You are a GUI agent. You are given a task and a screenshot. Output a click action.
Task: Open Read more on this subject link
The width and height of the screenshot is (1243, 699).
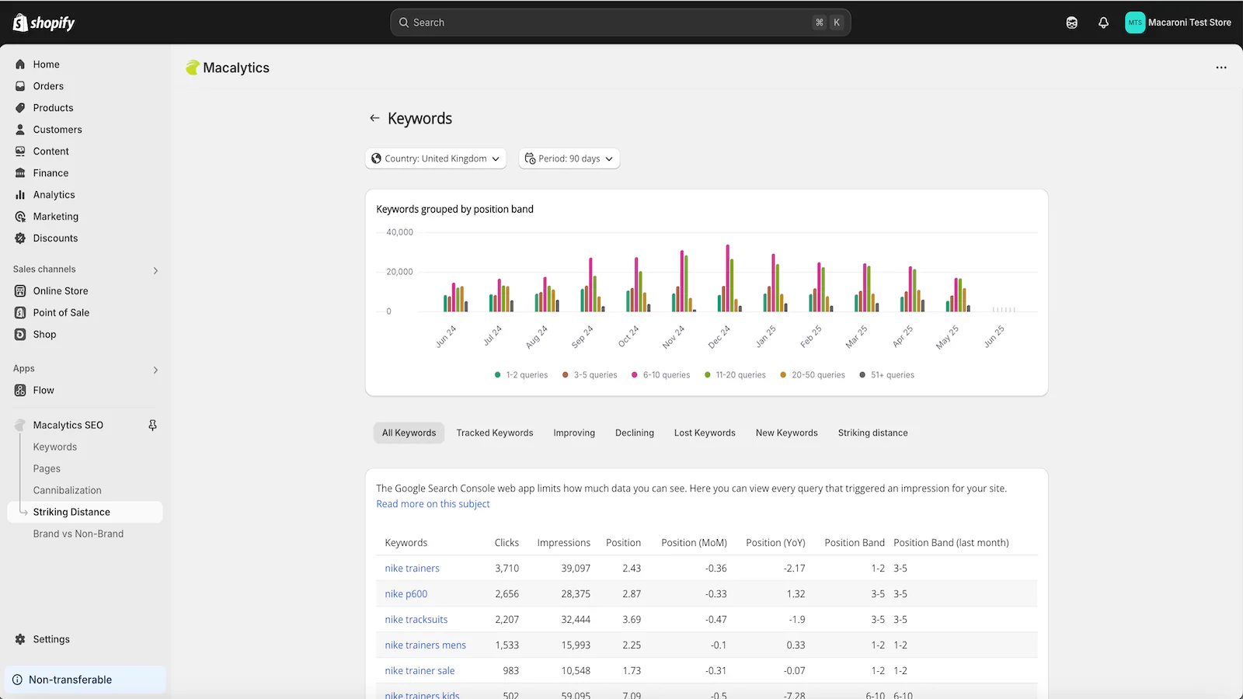click(433, 504)
